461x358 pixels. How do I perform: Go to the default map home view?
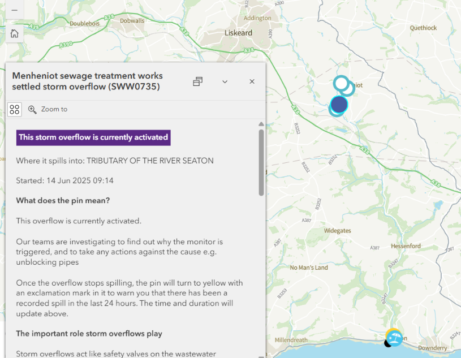(14, 33)
